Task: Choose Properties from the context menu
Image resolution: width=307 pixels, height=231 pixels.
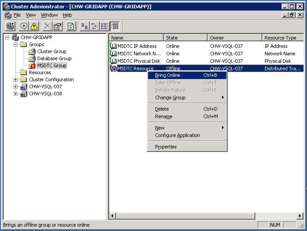Action: (x=187, y=147)
